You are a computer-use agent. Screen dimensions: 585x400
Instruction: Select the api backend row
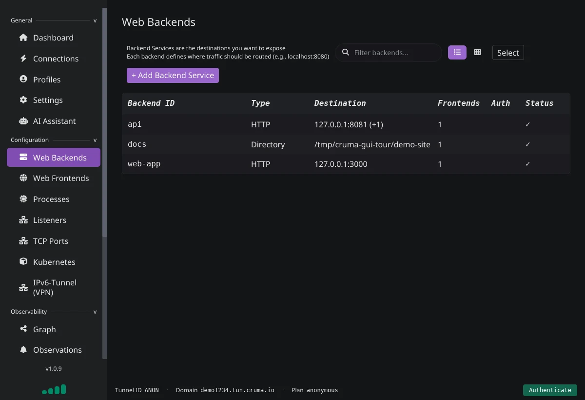tap(346, 124)
